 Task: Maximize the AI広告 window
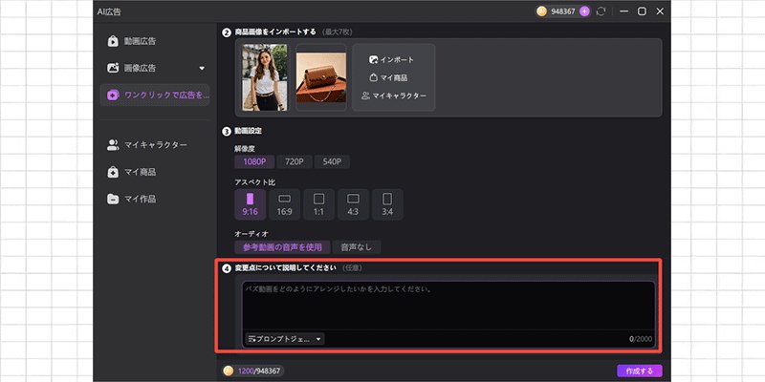coord(642,11)
